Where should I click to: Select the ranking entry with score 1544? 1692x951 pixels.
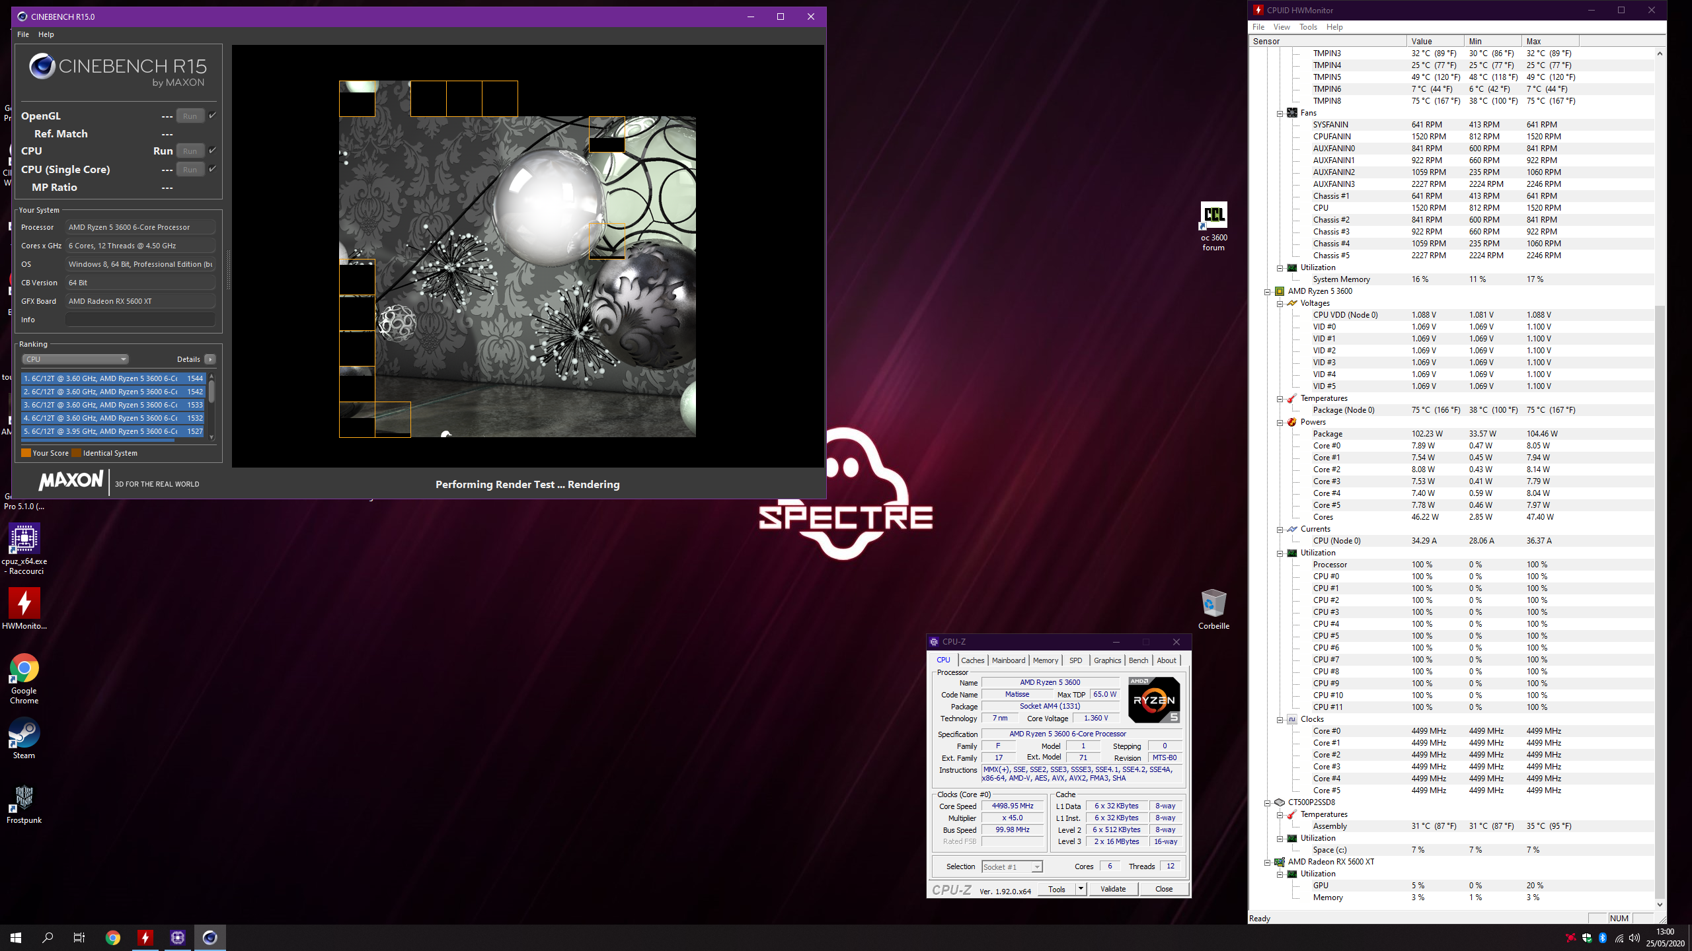click(113, 378)
